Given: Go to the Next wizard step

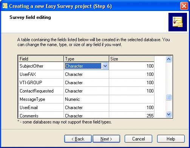Looking at the screenshot, I should tap(106, 139).
